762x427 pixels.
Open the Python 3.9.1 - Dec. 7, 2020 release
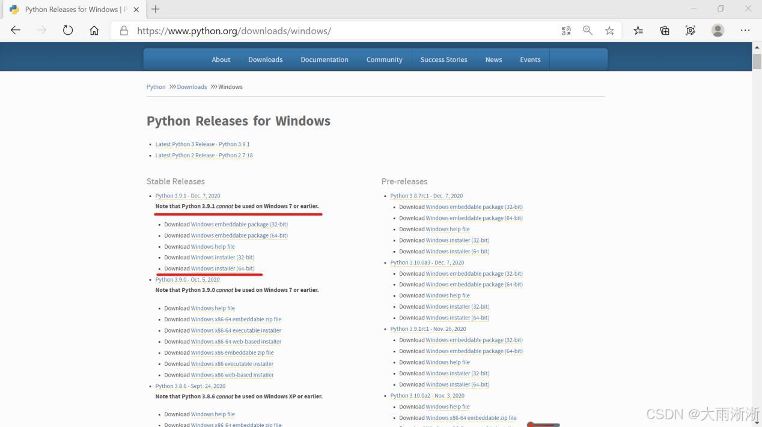[188, 196]
